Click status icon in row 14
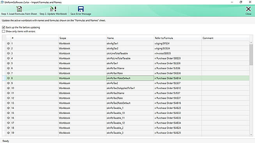This screenshot has width=255, height=143. [x=9, y=108]
